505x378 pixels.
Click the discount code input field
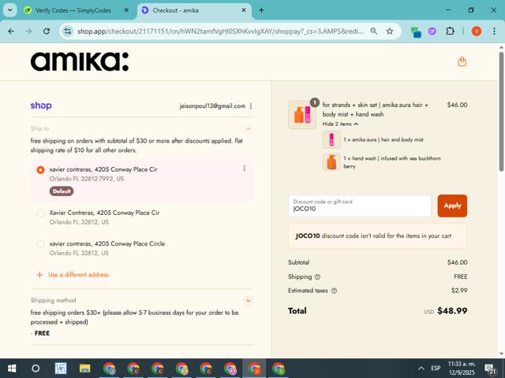[x=360, y=206]
